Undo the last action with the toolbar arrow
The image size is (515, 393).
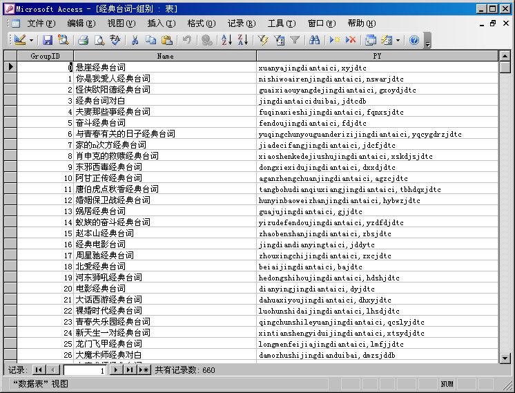point(186,40)
